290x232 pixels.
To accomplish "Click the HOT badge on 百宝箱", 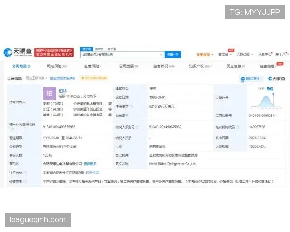I will 231,50.
